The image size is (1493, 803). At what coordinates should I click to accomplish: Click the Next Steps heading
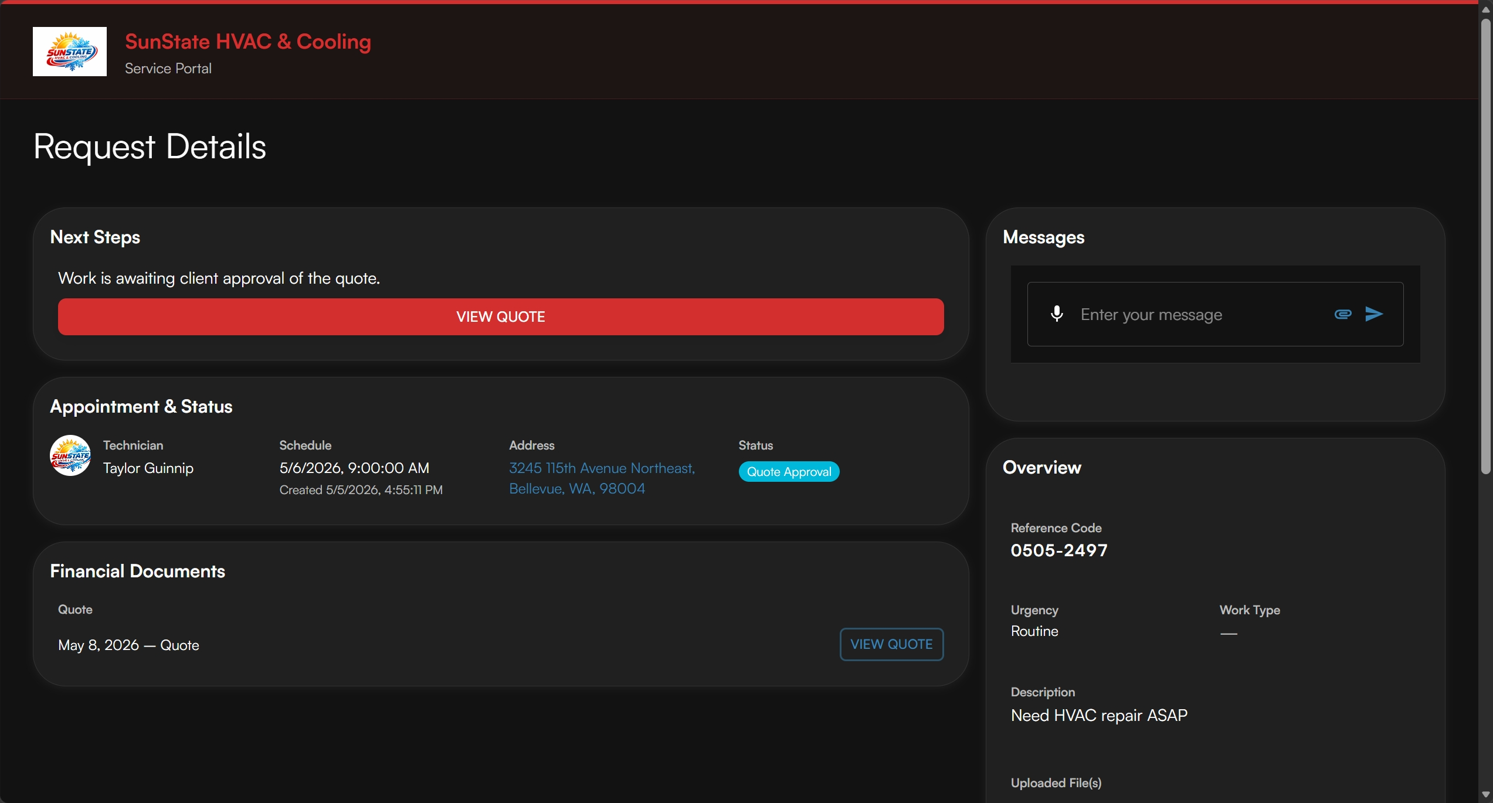click(x=95, y=237)
